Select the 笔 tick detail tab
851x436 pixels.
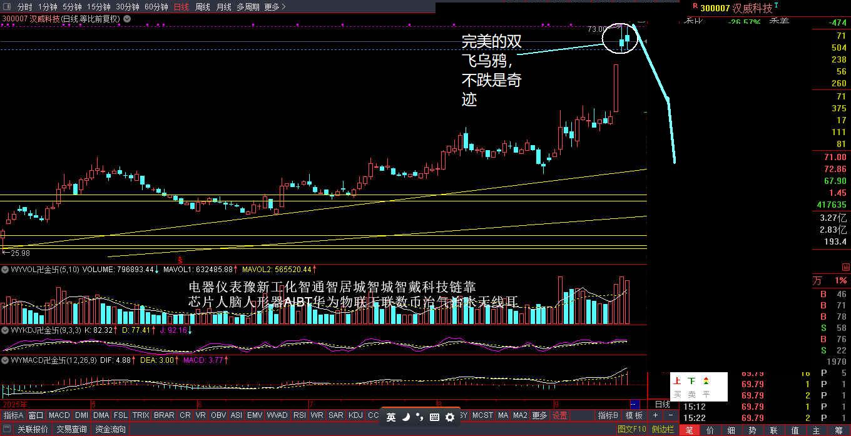click(x=689, y=430)
